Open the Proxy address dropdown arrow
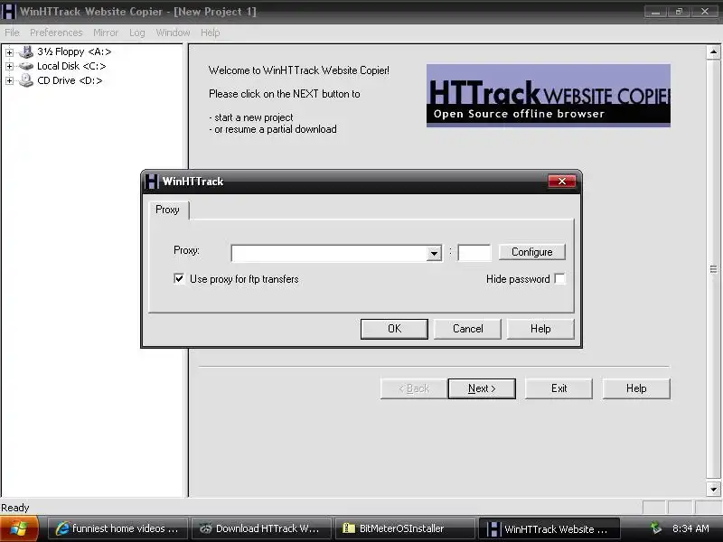This screenshot has height=542, width=723. tap(434, 253)
